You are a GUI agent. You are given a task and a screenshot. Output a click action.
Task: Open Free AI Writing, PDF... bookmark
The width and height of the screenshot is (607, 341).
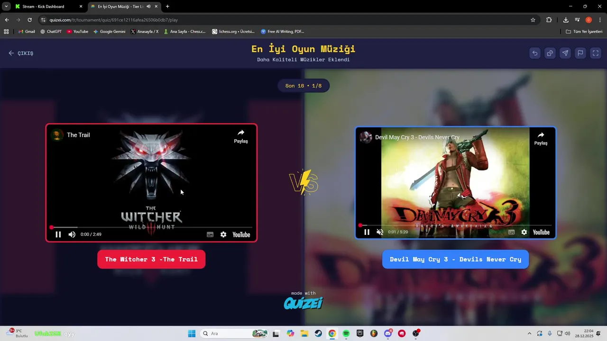point(282,32)
